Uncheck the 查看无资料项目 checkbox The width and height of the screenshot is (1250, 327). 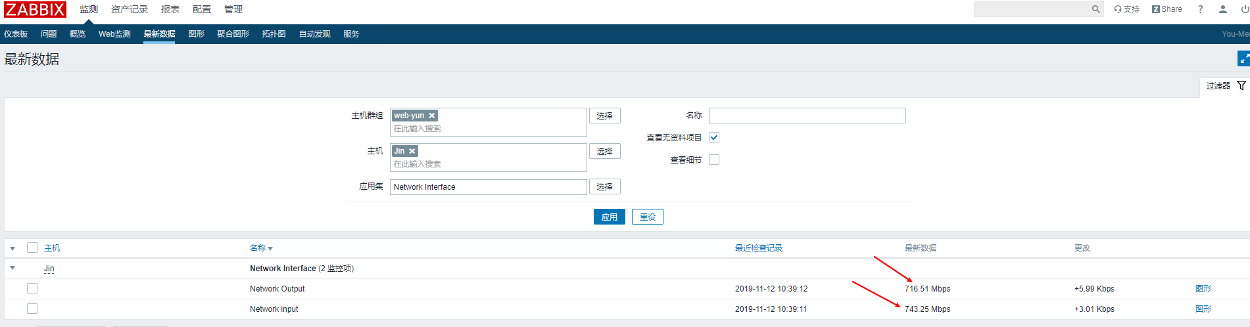pos(714,137)
